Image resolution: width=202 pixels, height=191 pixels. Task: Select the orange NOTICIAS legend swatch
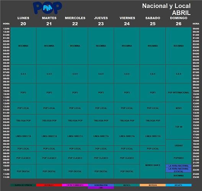[153, 185]
